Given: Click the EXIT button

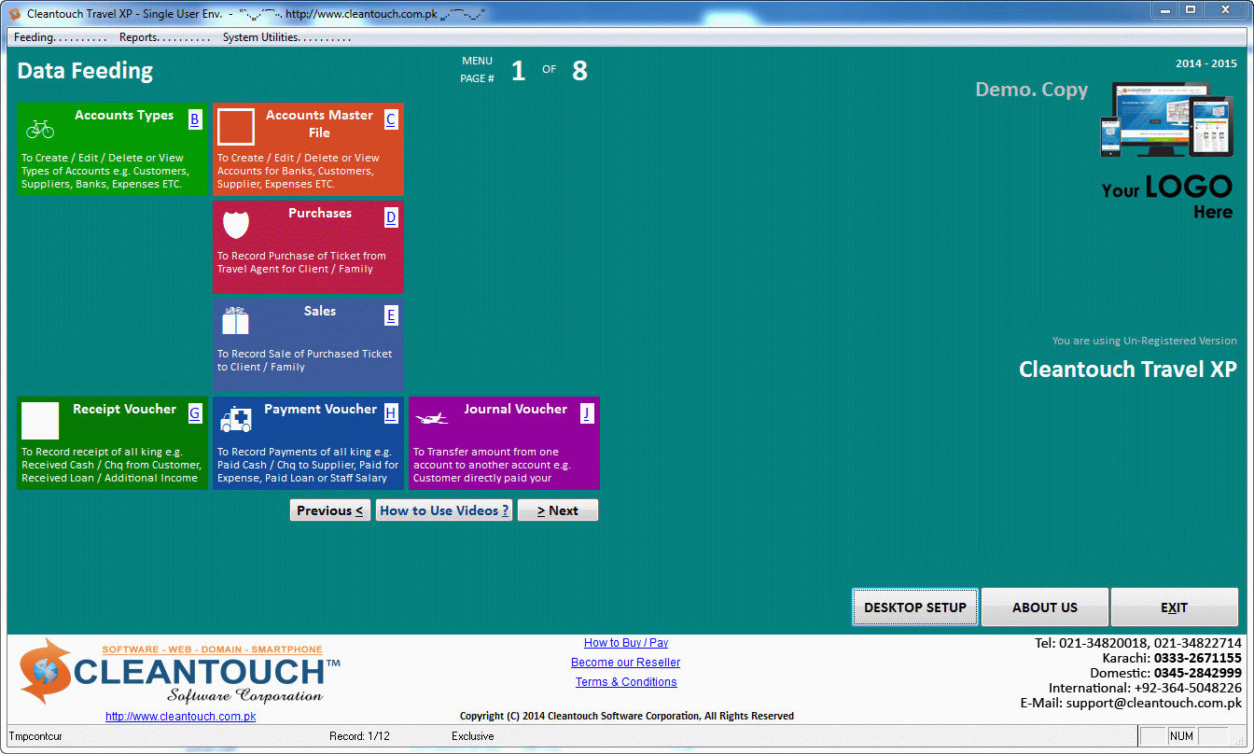Looking at the screenshot, I should (x=1175, y=607).
